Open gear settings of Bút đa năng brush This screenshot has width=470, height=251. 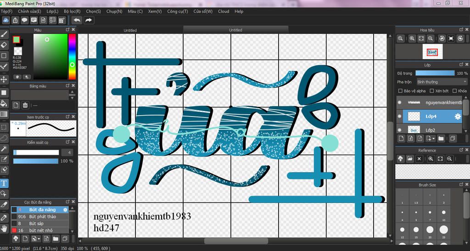click(x=65, y=210)
